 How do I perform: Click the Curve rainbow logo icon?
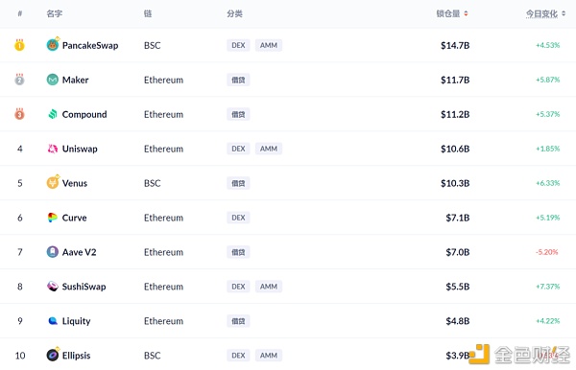[53, 218]
